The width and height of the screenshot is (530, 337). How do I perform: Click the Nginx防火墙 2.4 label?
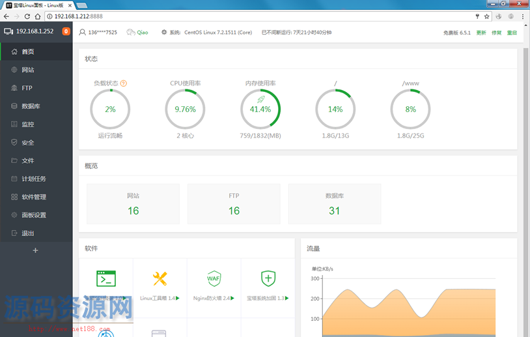pyautogui.click(x=212, y=298)
